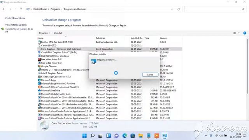Expand the view options dropdown arrow
Image resolution: width=249 pixels, height=140 pixels.
239,33
